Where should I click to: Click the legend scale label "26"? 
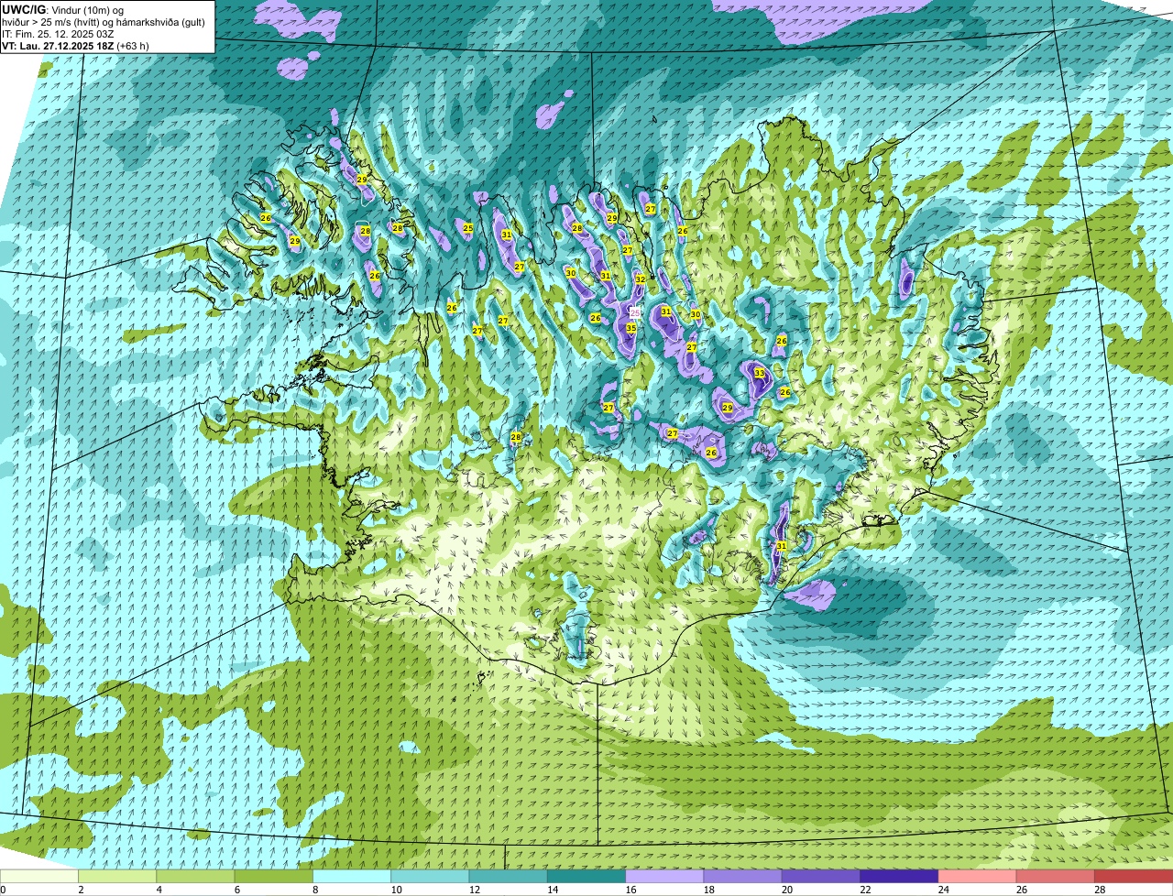click(x=1022, y=890)
